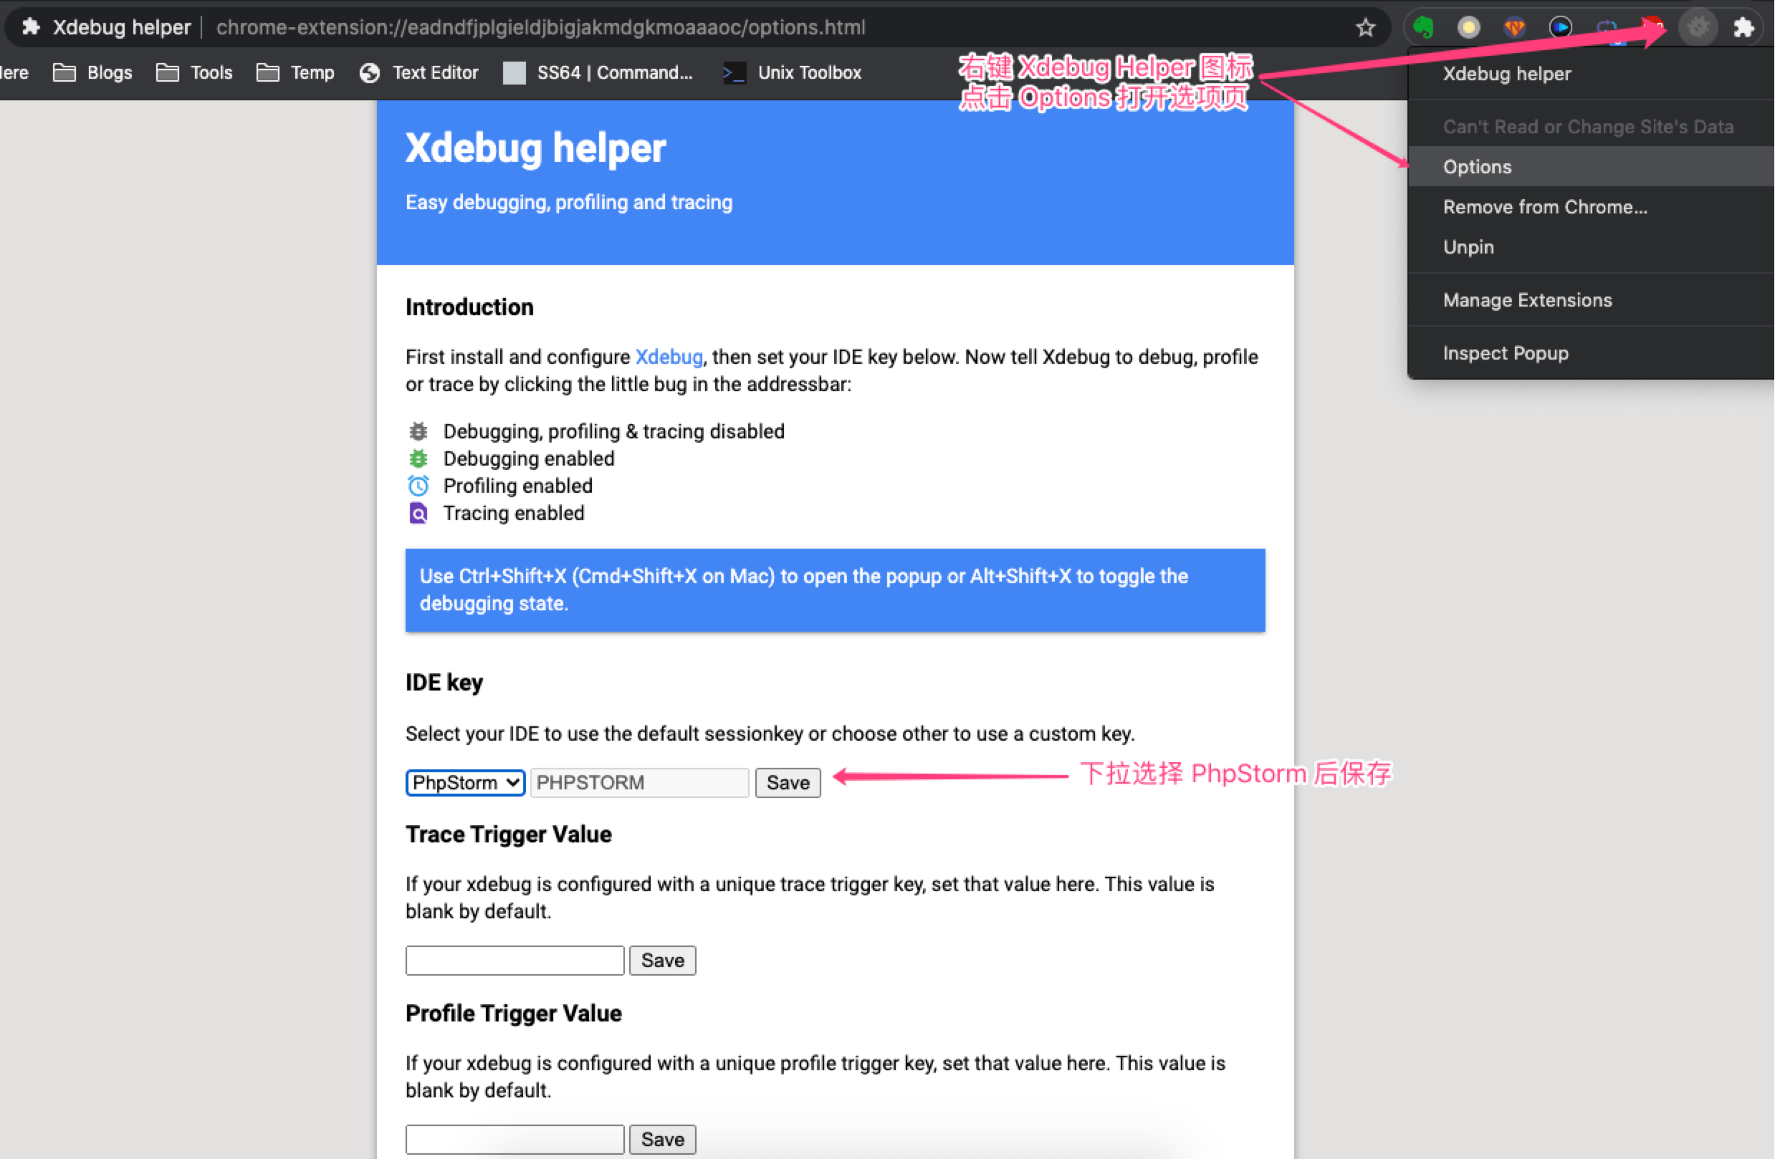Open the Blogs bookmarks folder

[93, 72]
